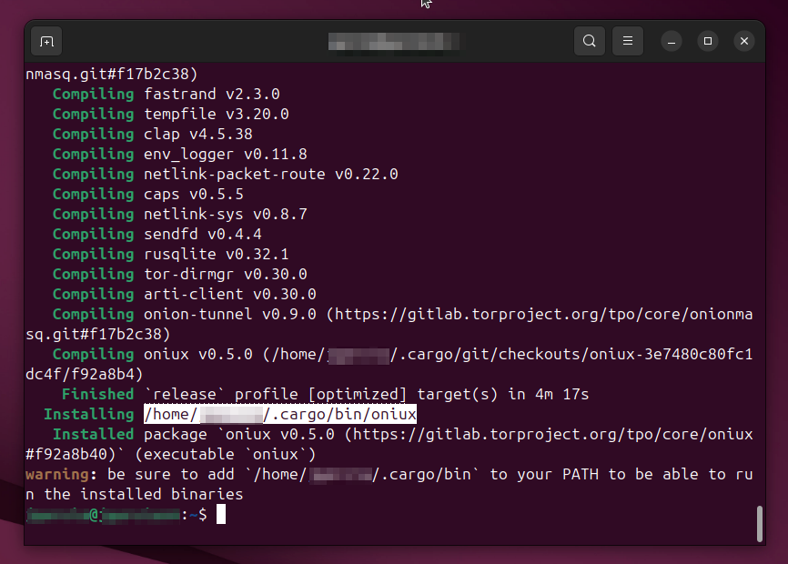This screenshot has width=788, height=564.
Task: Close the terminal window
Action: (x=744, y=41)
